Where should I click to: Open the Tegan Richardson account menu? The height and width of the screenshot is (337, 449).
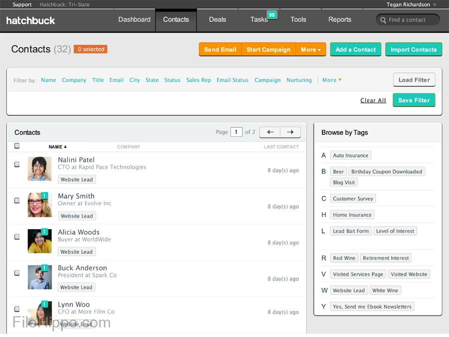pyautogui.click(x=411, y=4)
